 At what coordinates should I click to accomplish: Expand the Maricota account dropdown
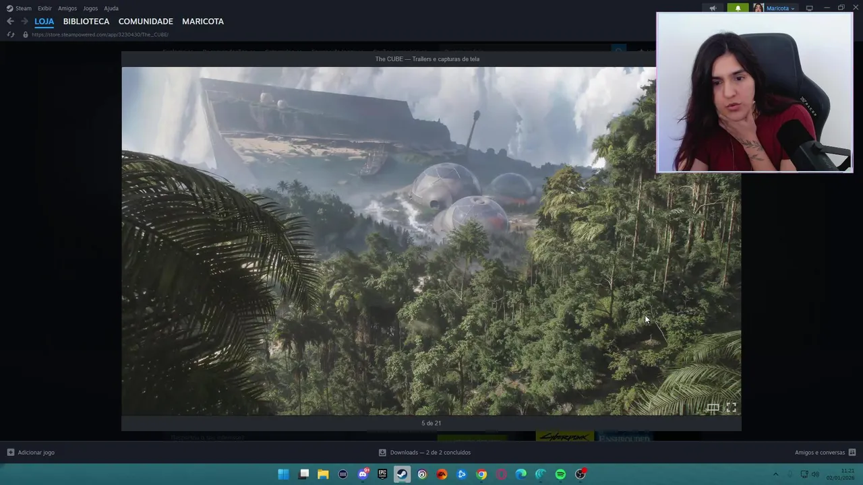(x=781, y=8)
